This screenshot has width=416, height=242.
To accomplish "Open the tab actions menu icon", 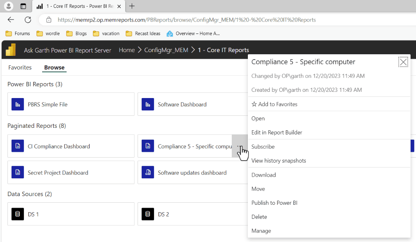I will (x=24, y=6).
